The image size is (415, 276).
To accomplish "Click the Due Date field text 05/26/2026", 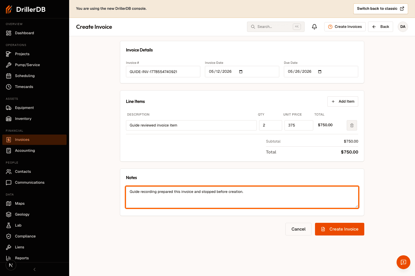I will pos(299,72).
